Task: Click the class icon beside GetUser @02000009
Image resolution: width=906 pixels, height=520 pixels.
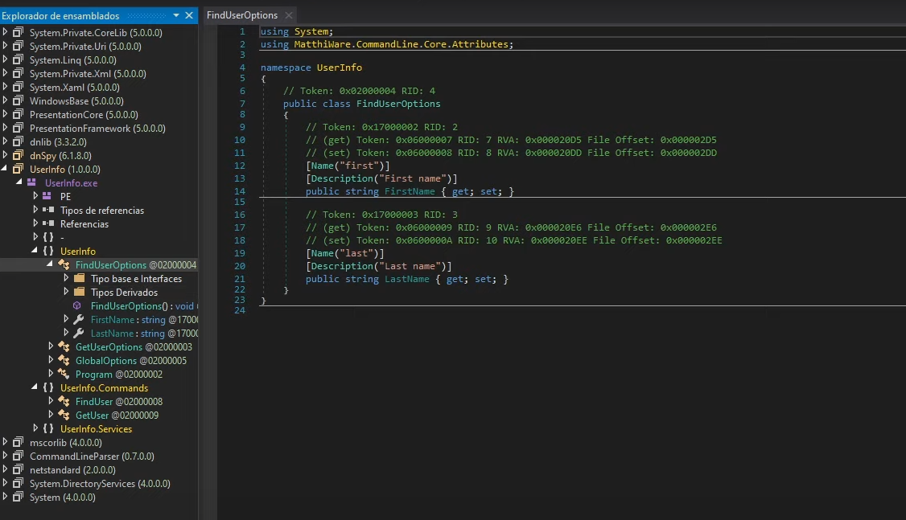Action: coord(64,415)
